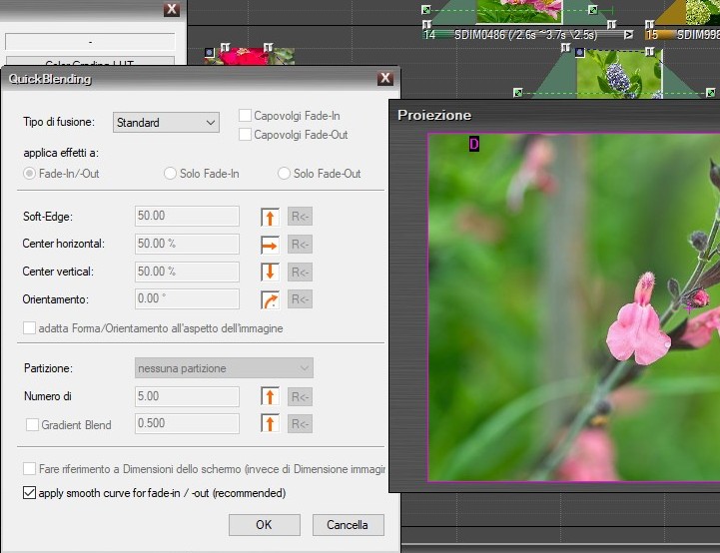Open the Tipo di fusione dropdown

pyautogui.click(x=166, y=123)
